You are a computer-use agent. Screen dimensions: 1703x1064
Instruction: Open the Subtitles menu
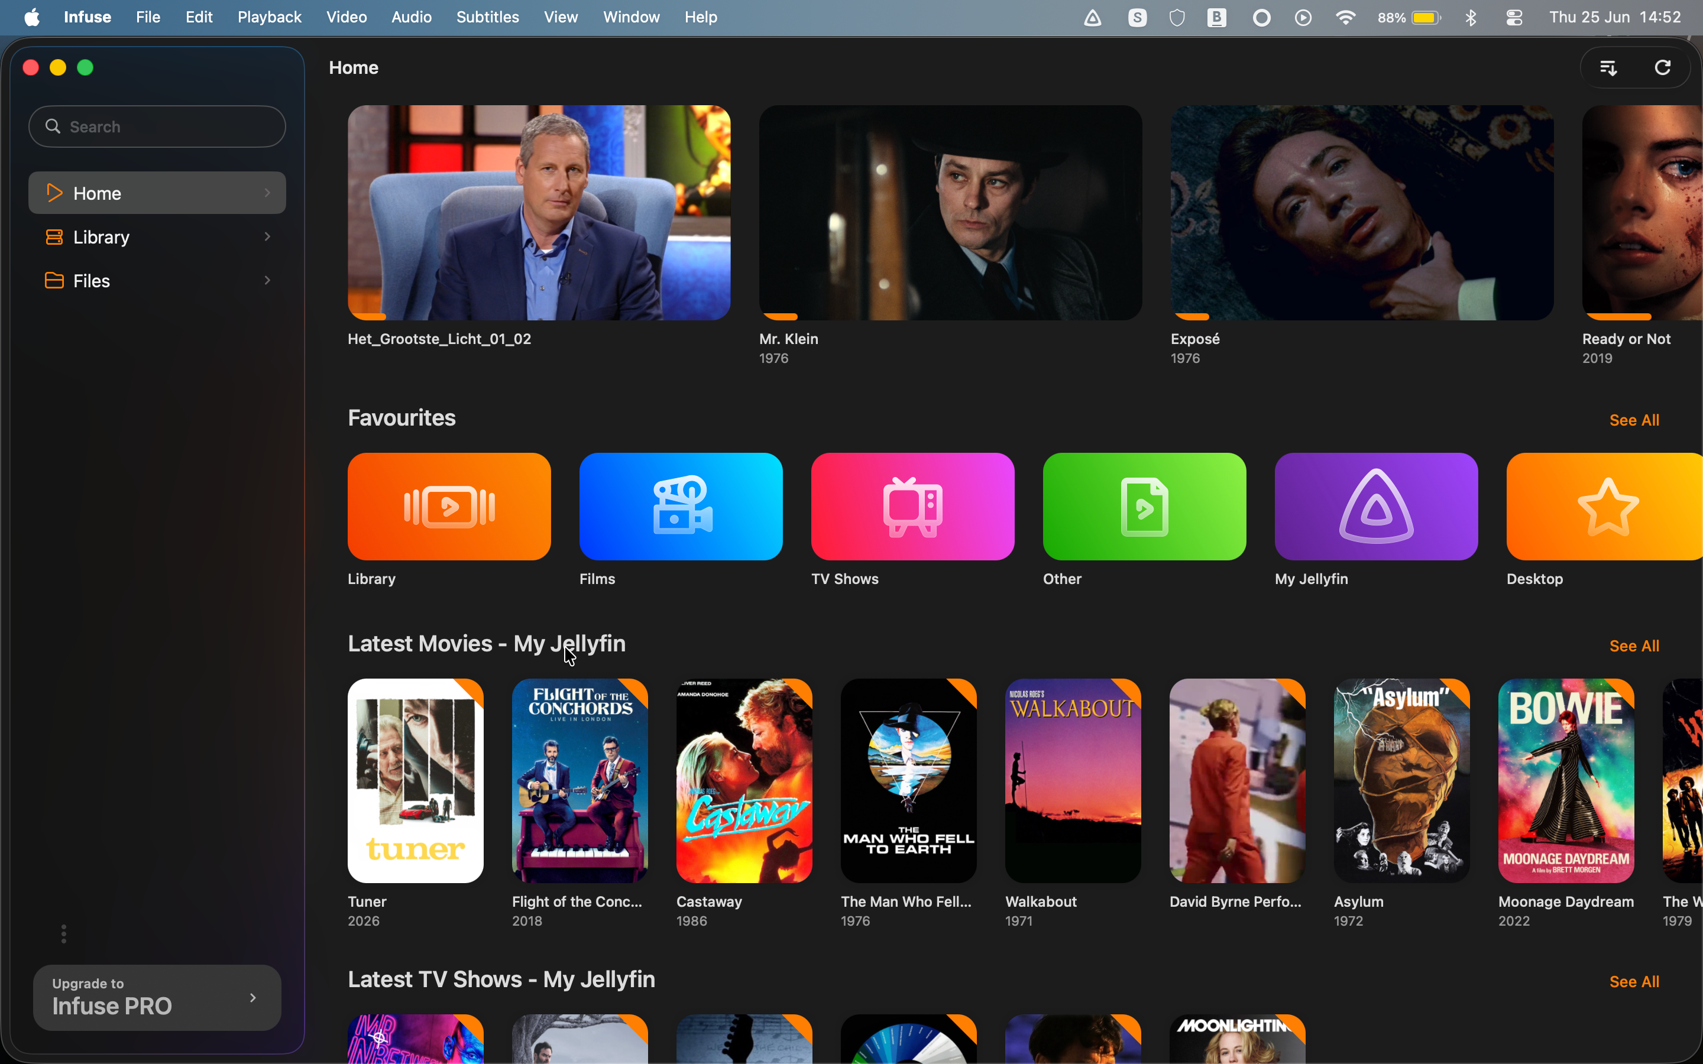point(488,17)
